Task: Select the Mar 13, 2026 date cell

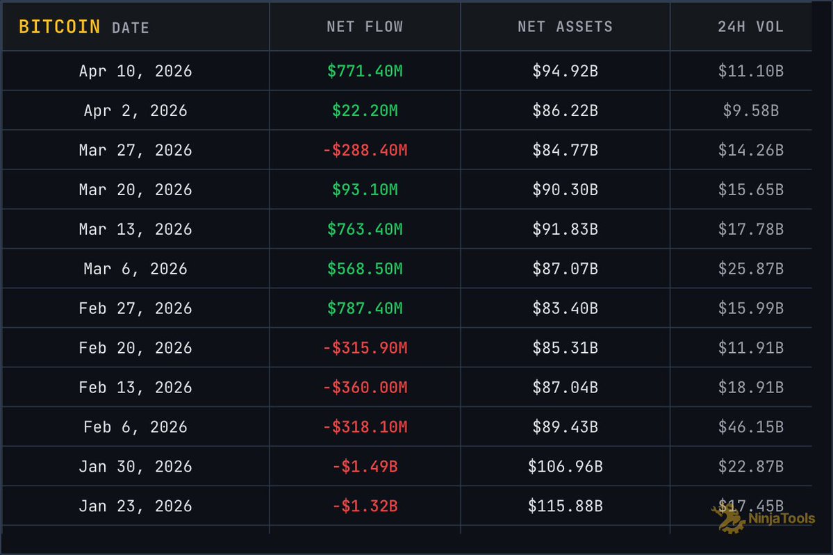Action: pyautogui.click(x=135, y=229)
